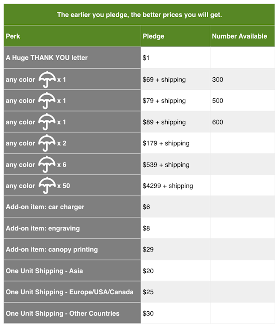Select Add-on item: engraving
Viewport: 278px width, 327px height.
[x=43, y=228]
